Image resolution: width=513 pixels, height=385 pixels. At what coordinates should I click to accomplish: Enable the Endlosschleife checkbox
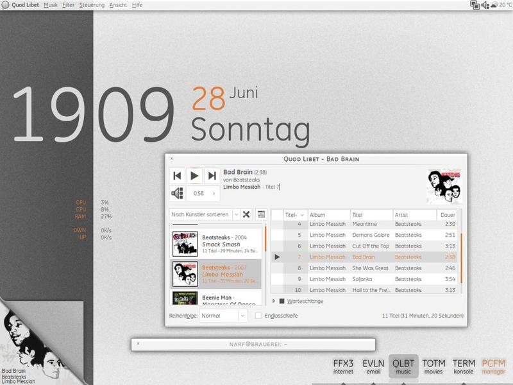click(x=258, y=316)
